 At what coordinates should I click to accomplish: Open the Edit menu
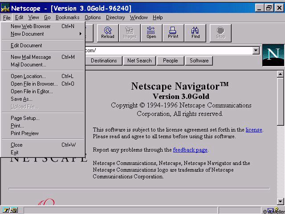coord(19,17)
